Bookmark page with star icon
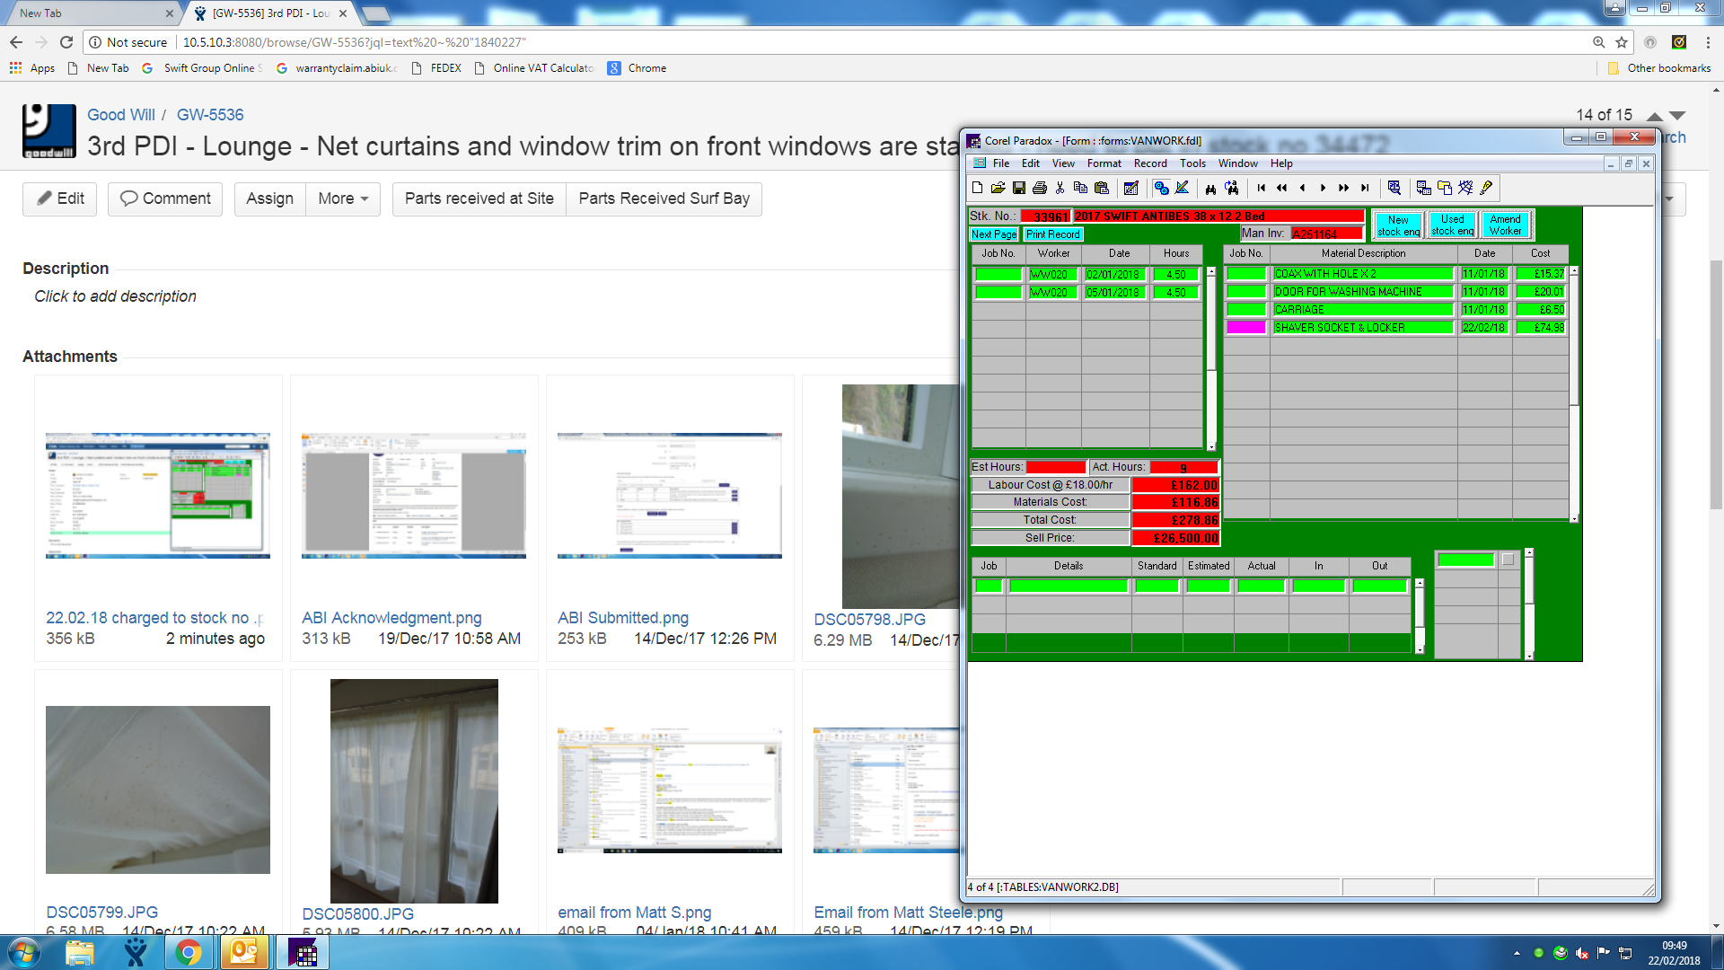 pos(1622,42)
